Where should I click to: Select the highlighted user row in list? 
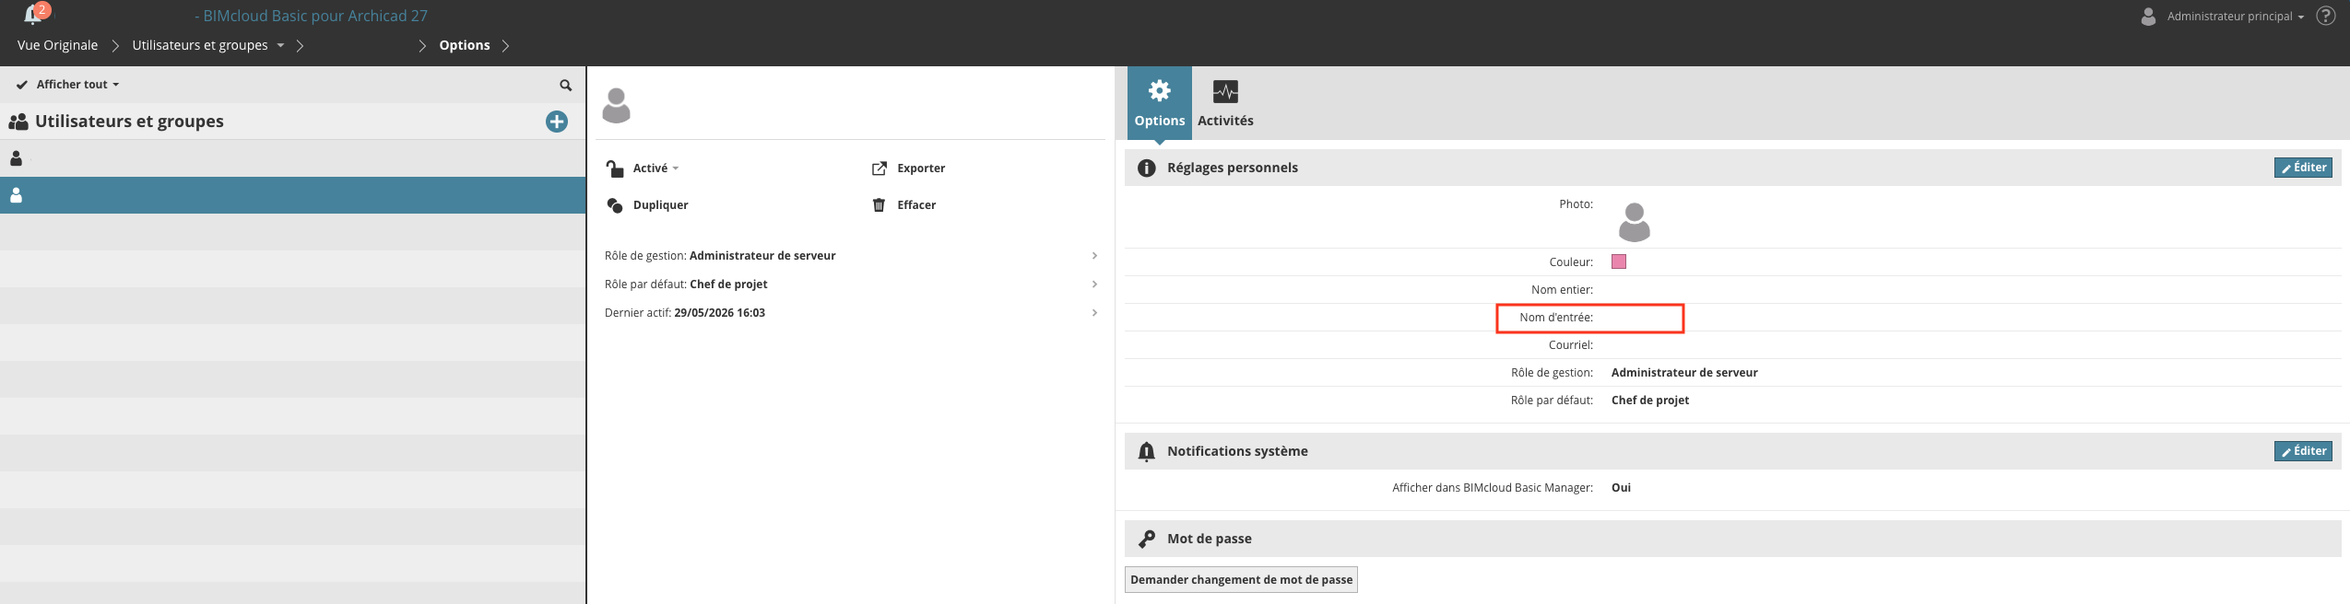(x=293, y=195)
